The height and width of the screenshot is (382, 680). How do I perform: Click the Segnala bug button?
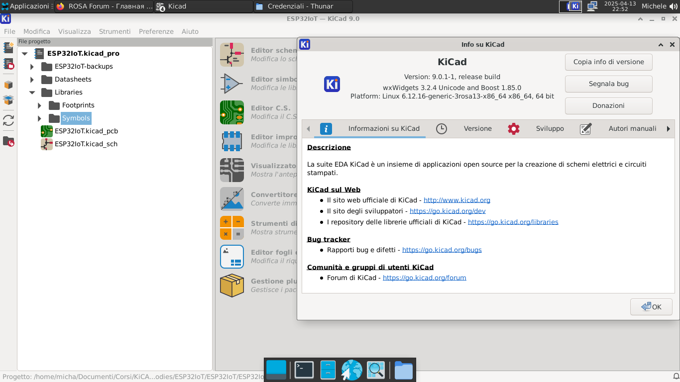pyautogui.click(x=609, y=84)
